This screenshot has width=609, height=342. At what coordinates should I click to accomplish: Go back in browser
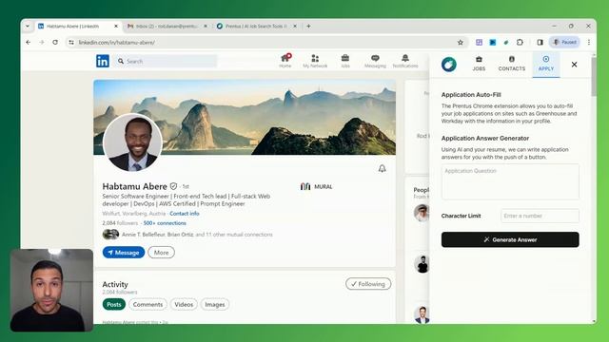pyautogui.click(x=29, y=42)
